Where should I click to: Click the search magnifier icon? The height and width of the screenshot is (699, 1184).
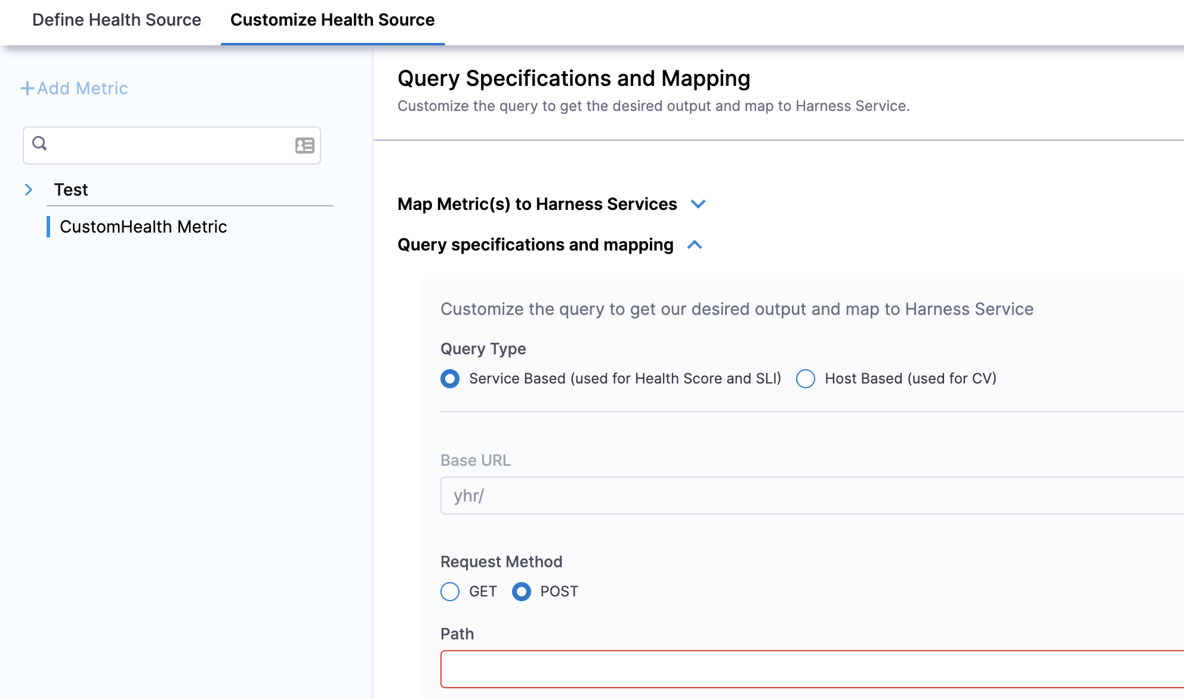point(39,144)
